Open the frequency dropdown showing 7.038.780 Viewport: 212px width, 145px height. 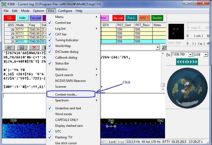(191, 54)
